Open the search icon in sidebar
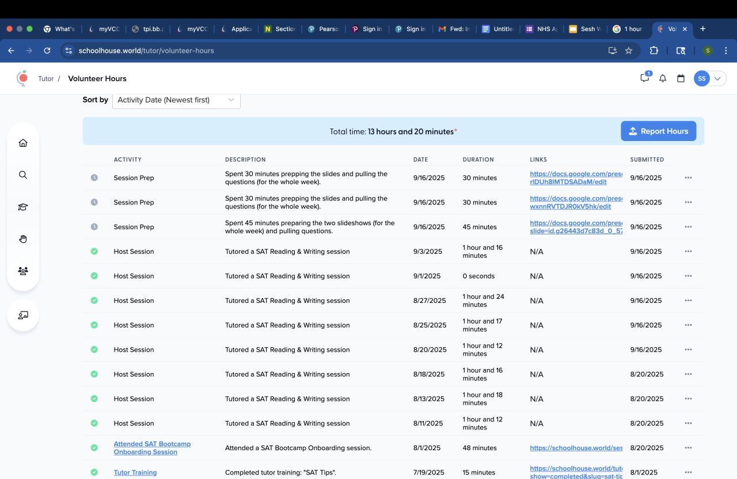The image size is (737, 479). click(23, 175)
